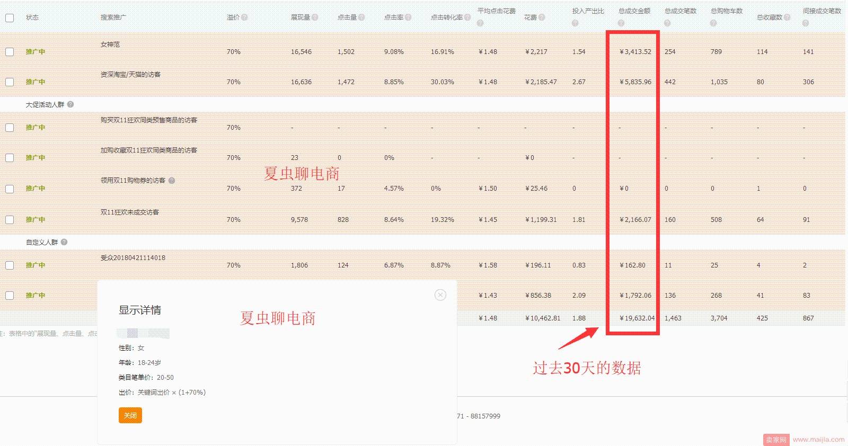The image size is (848, 446).
Task: Open the help icon next to 总收藏数
Action: pos(787,17)
